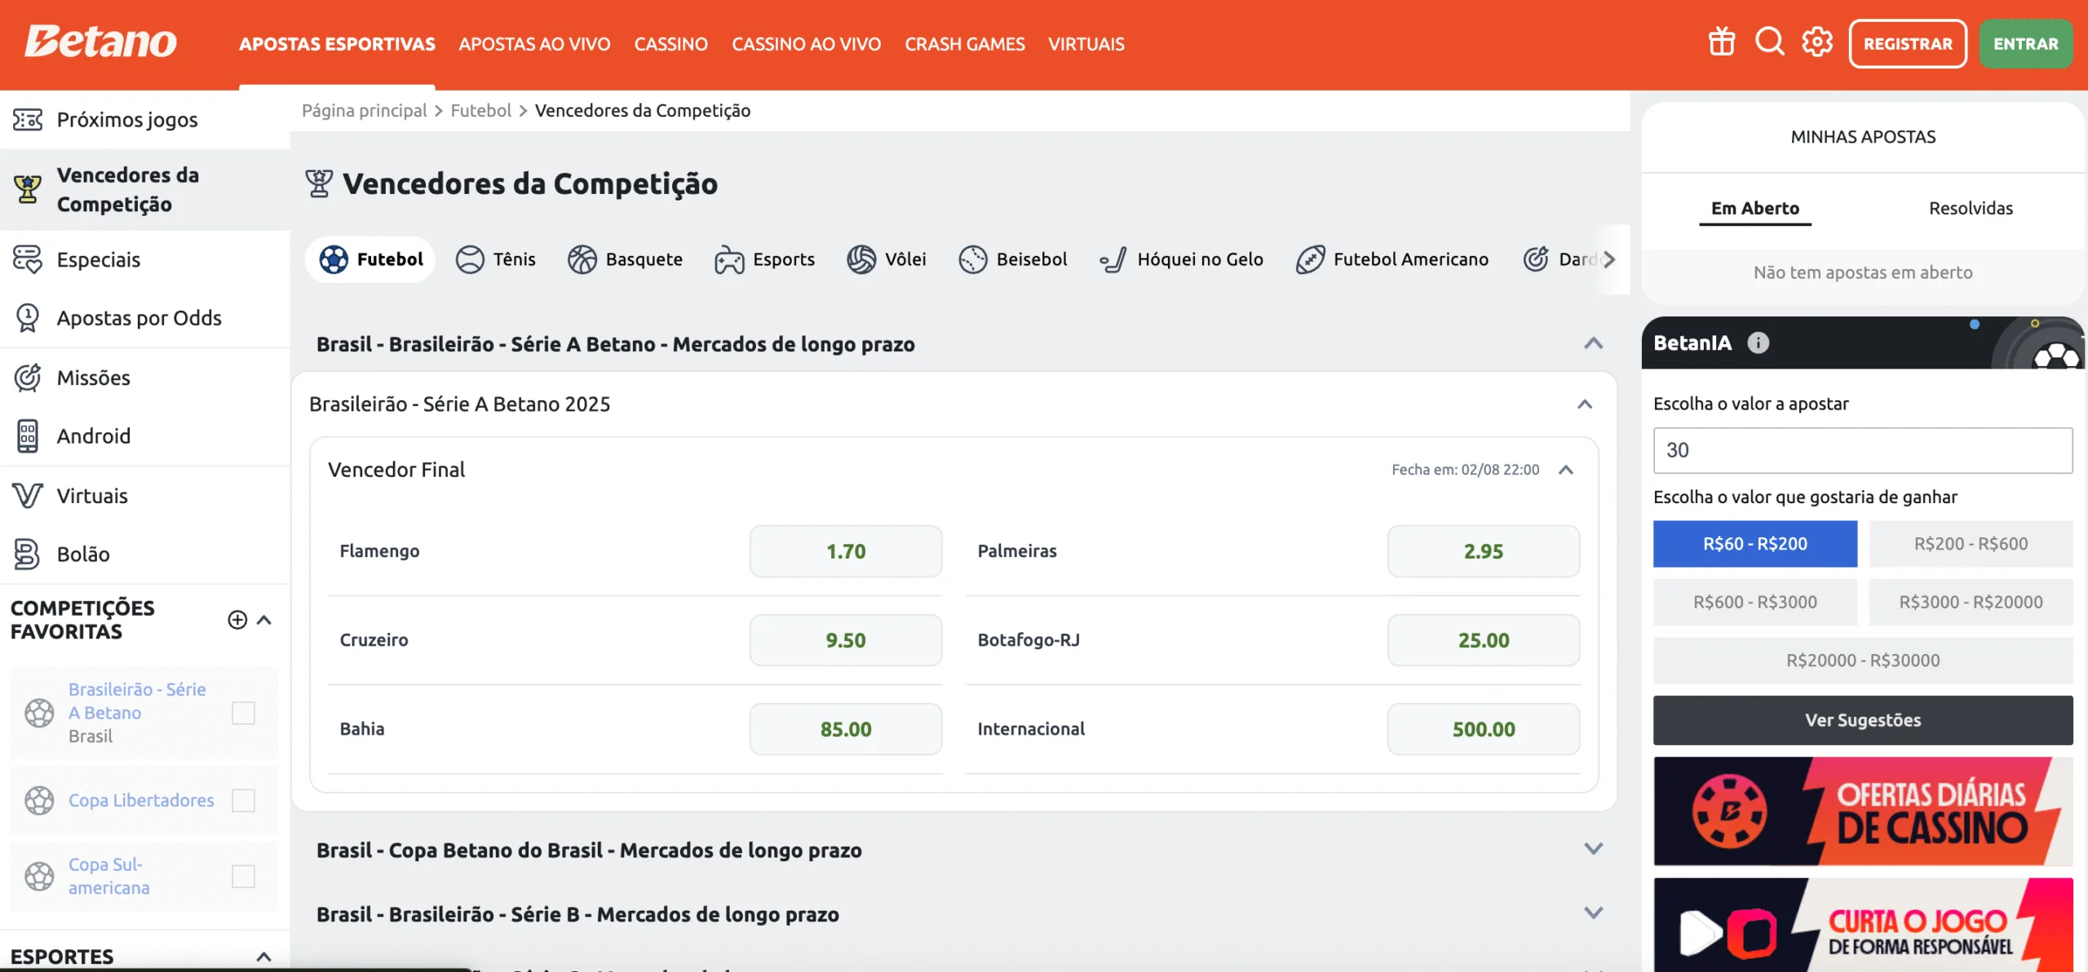Click the Bolão icon
The width and height of the screenshot is (2088, 972).
click(28, 554)
